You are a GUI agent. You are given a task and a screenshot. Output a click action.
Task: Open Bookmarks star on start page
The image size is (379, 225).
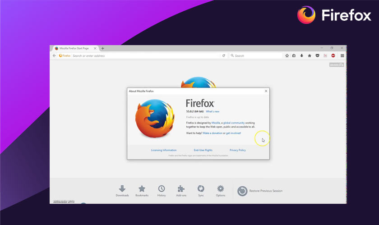point(142,191)
